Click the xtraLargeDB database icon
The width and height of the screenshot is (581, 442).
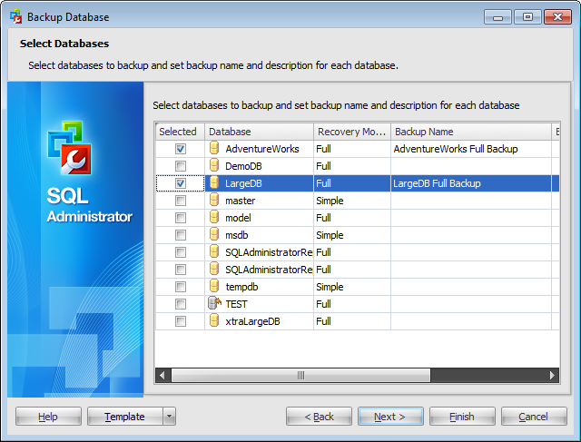click(x=215, y=321)
